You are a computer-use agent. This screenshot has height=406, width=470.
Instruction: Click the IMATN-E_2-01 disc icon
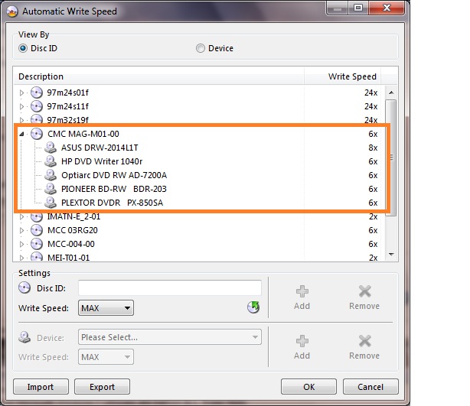37,216
